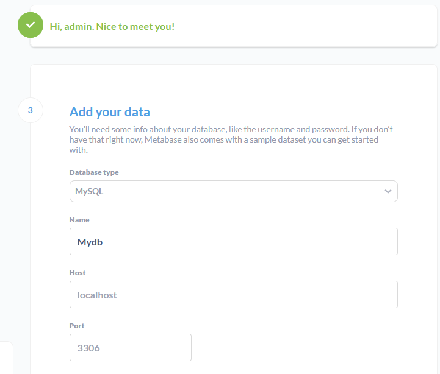
Task: Click the 'Host' field label
Action: (x=78, y=273)
